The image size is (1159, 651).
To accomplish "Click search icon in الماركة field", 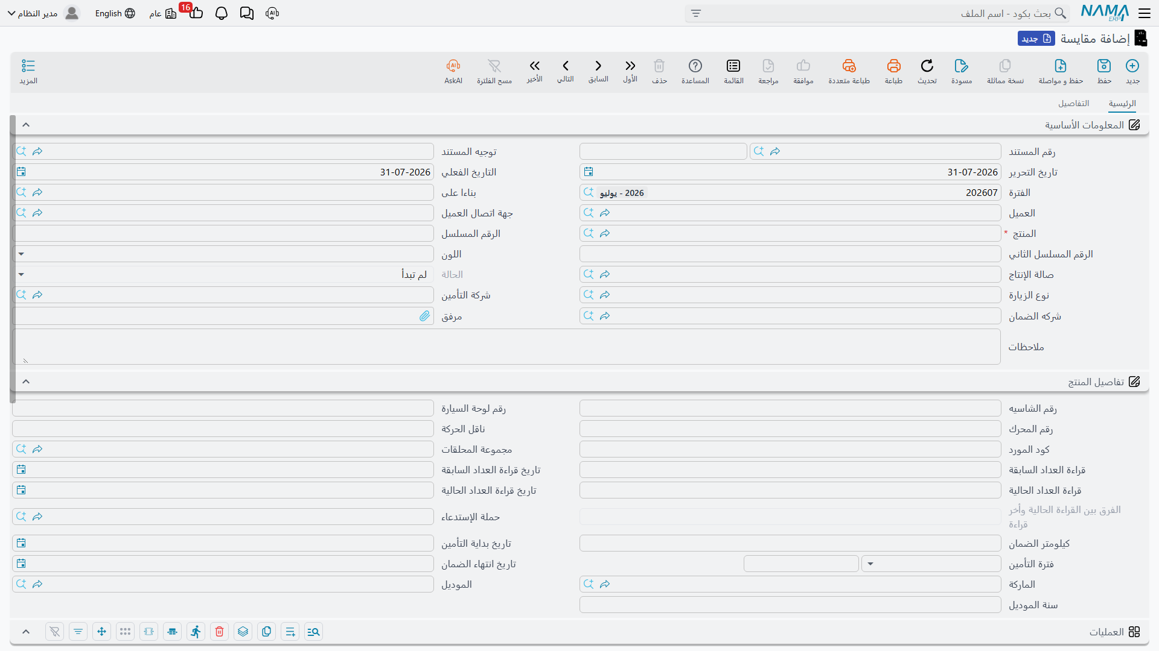I will 589,585.
